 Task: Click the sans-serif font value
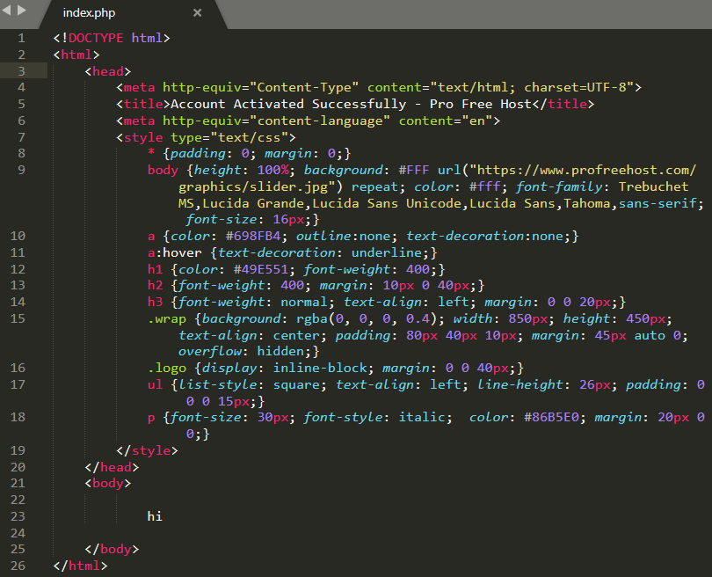(658, 203)
